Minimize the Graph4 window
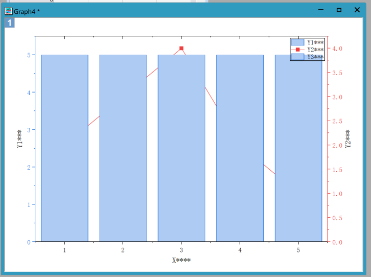 (321, 10)
